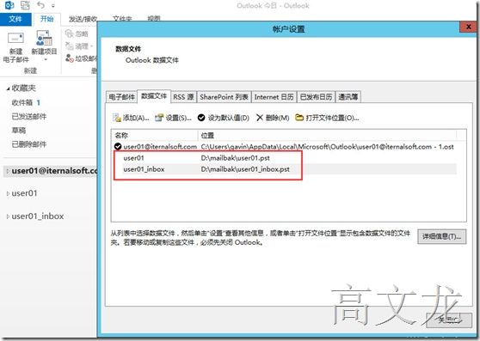Click the 忽略 (Ignore) ribbon icon
Screen dimensions: 480x341
coord(70,33)
